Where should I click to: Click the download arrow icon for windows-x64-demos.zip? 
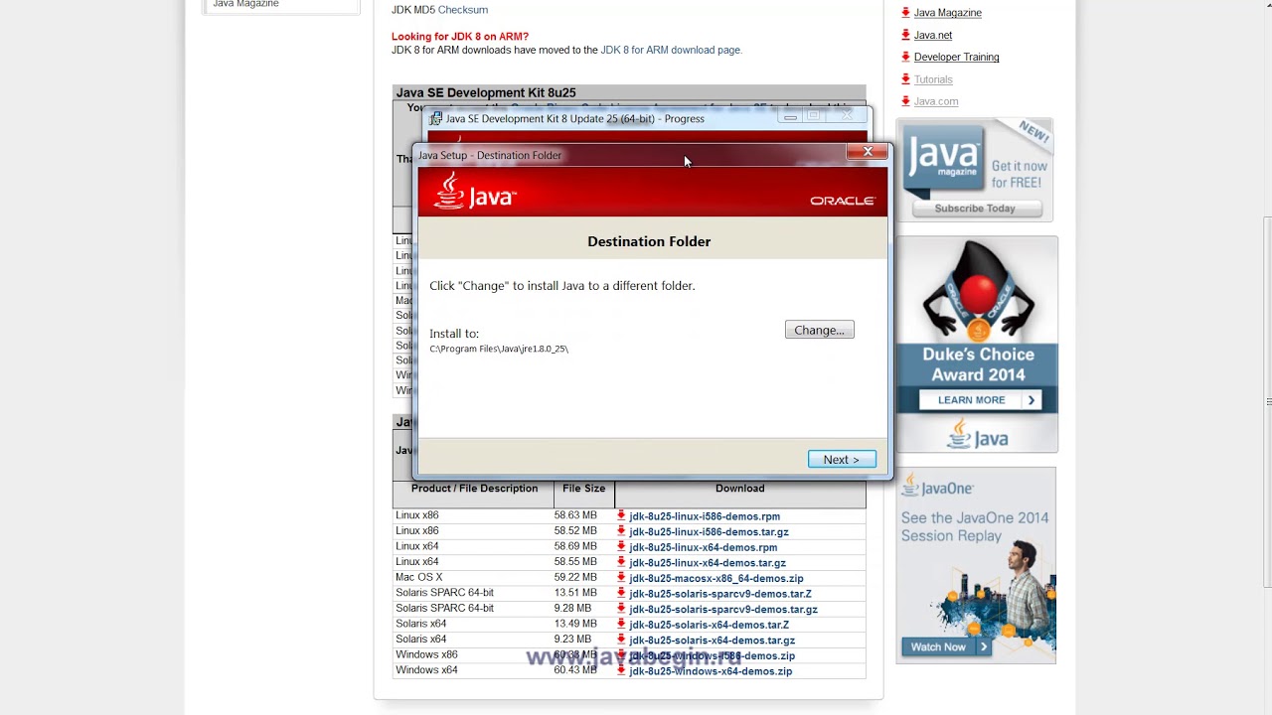pyautogui.click(x=621, y=671)
